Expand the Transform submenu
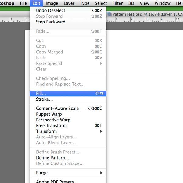183x183 pixels. point(68,131)
